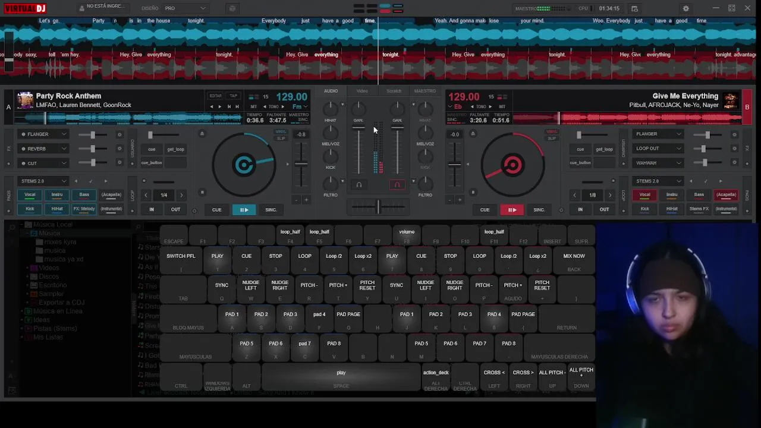The width and height of the screenshot is (761, 428).
Task: Click the SINC. button on deck B
Action: pos(539,210)
